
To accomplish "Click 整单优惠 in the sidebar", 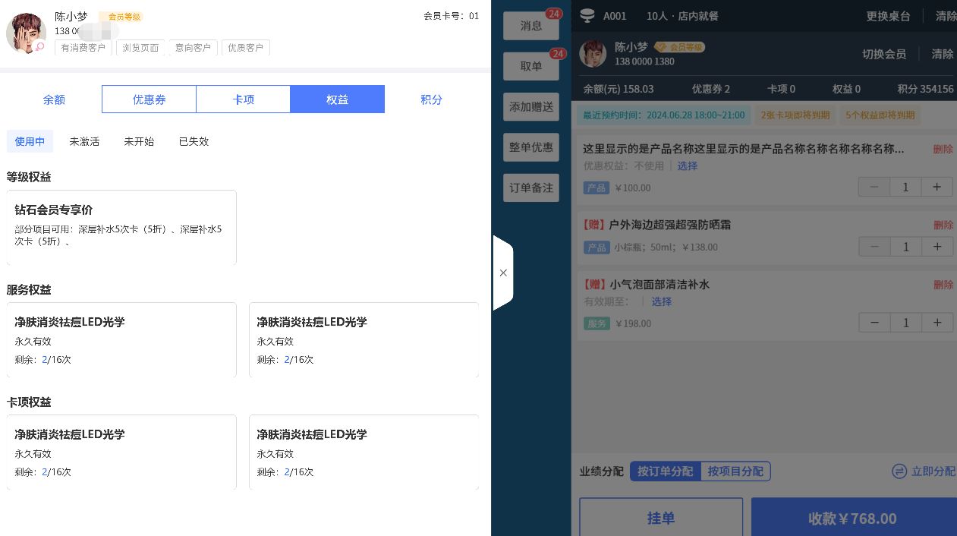I will click(x=531, y=147).
